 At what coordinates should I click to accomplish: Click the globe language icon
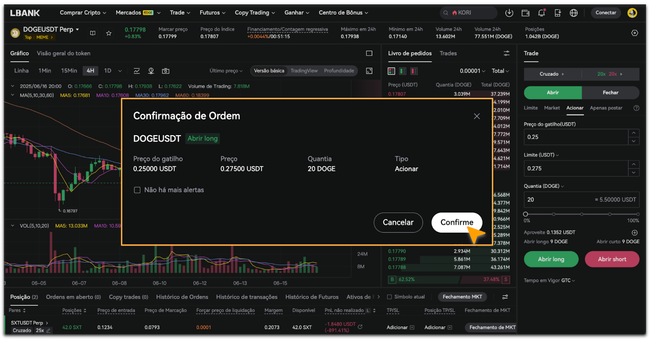click(x=573, y=13)
